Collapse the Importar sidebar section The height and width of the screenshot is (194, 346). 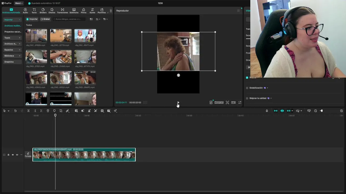click(x=12, y=20)
